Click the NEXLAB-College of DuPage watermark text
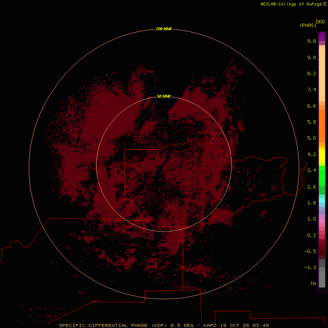328x328 pixels. coord(293,4)
